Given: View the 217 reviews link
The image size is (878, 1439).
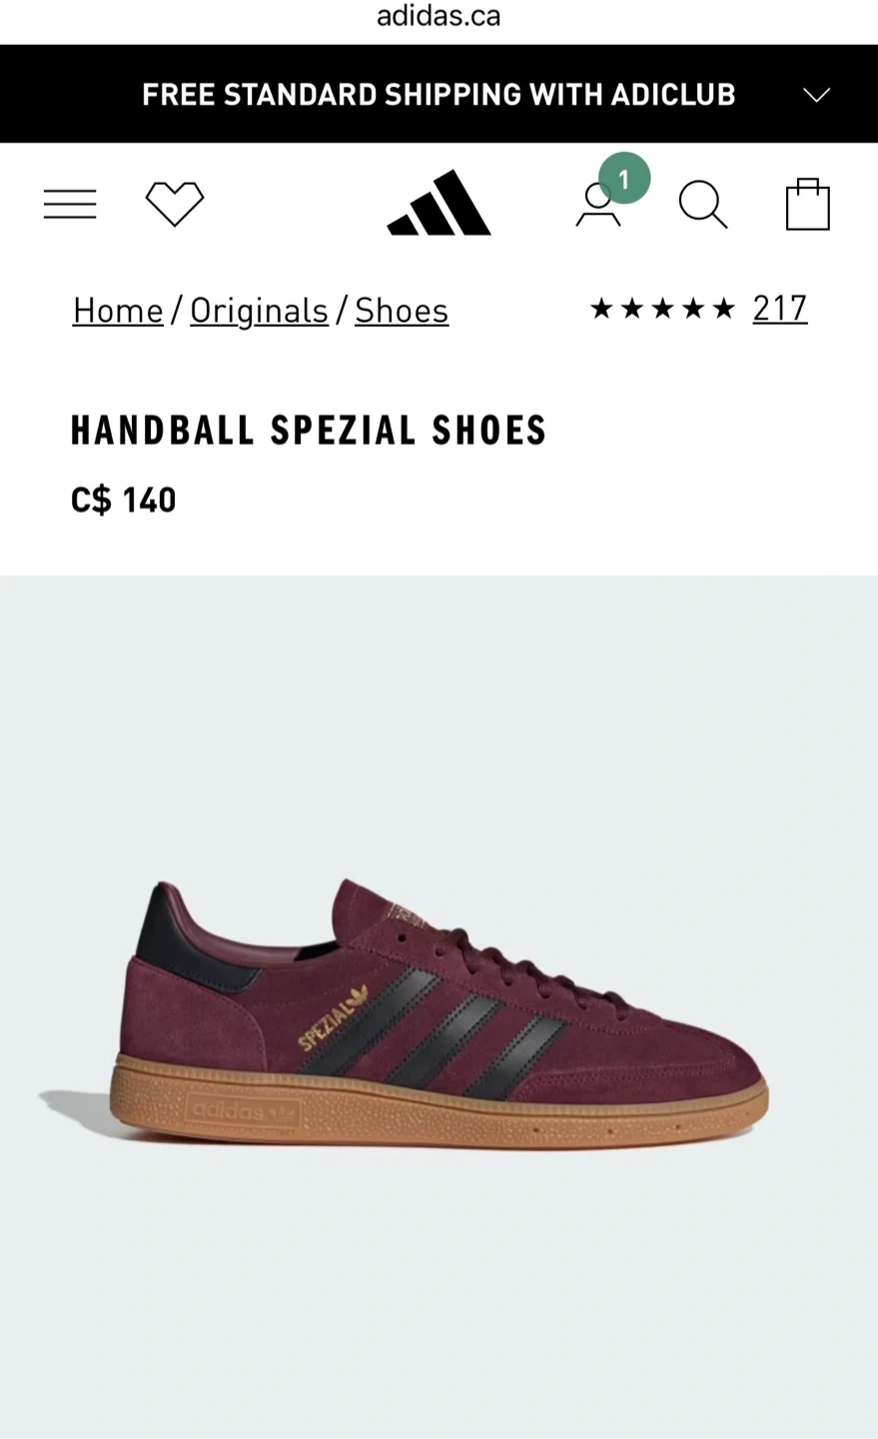Looking at the screenshot, I should pos(780,309).
